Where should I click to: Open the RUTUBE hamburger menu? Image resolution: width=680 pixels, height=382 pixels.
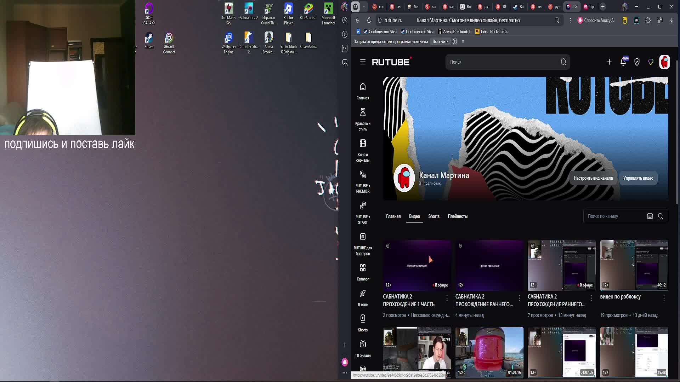pyautogui.click(x=363, y=62)
